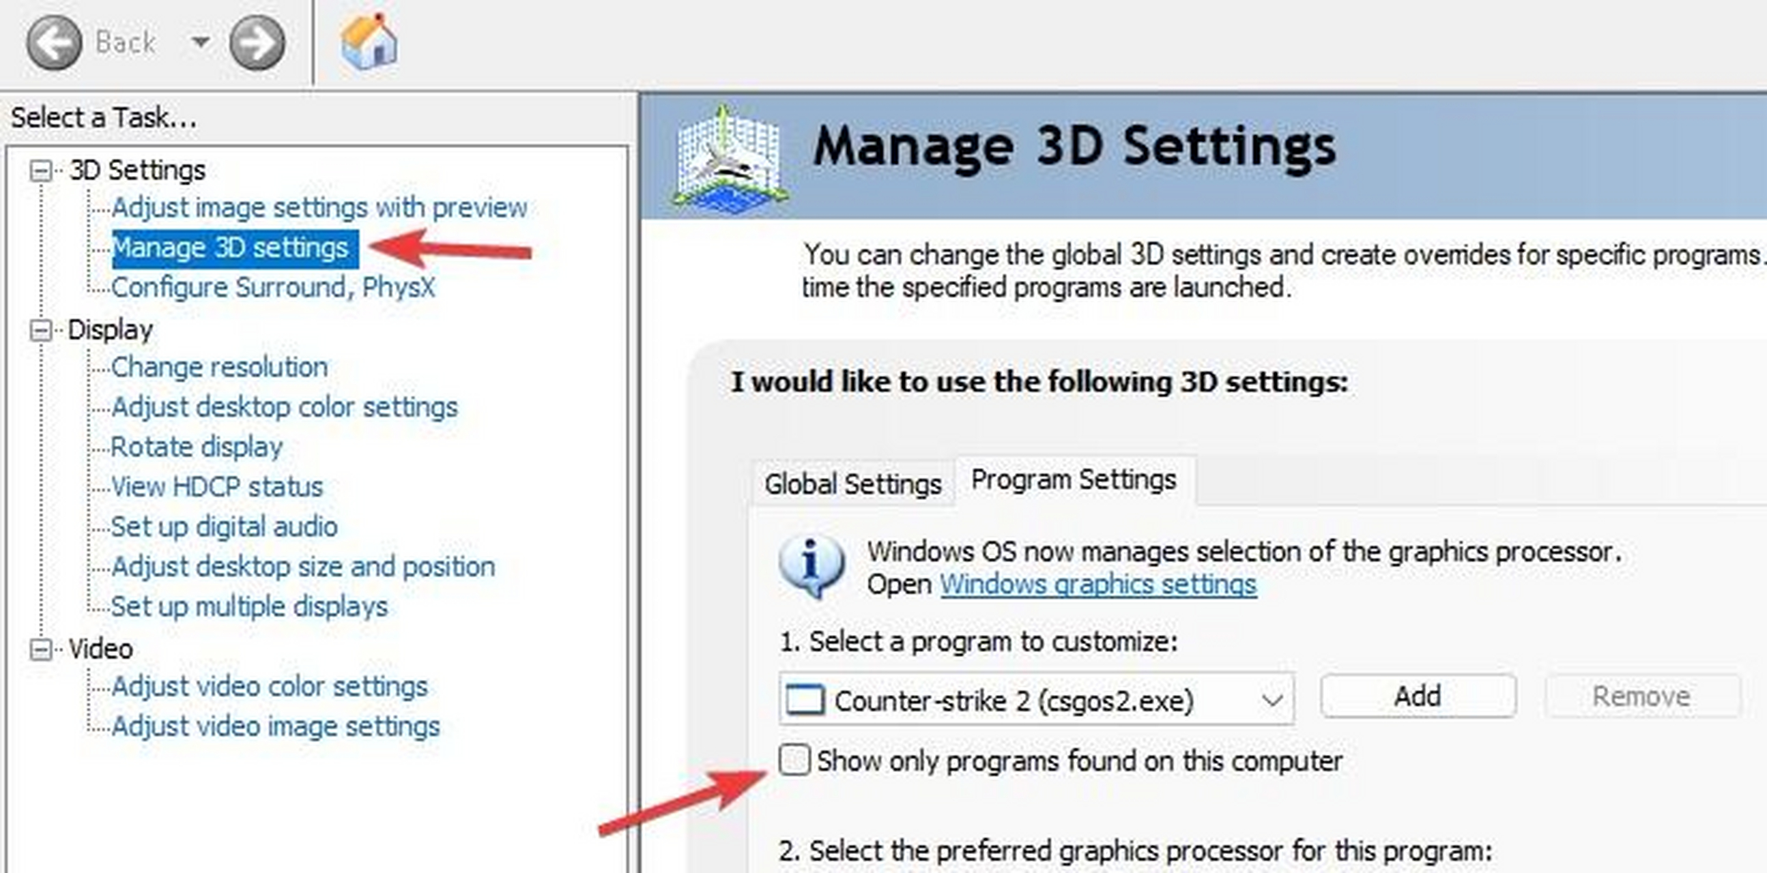The width and height of the screenshot is (1767, 873).
Task: Go to the Home icon
Action: (369, 42)
